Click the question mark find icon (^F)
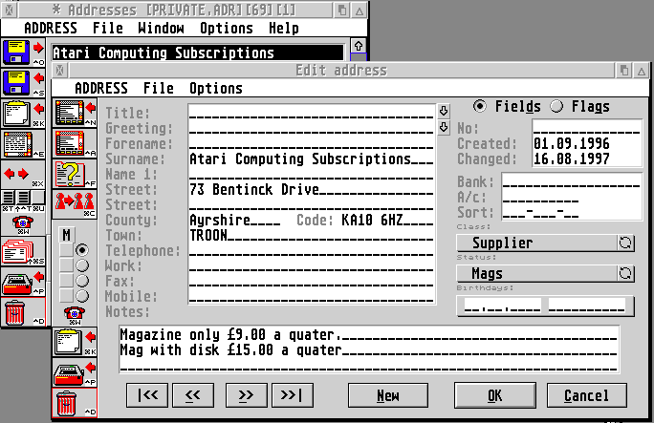 (x=75, y=174)
